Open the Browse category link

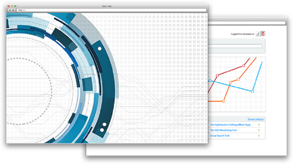click(x=255, y=119)
